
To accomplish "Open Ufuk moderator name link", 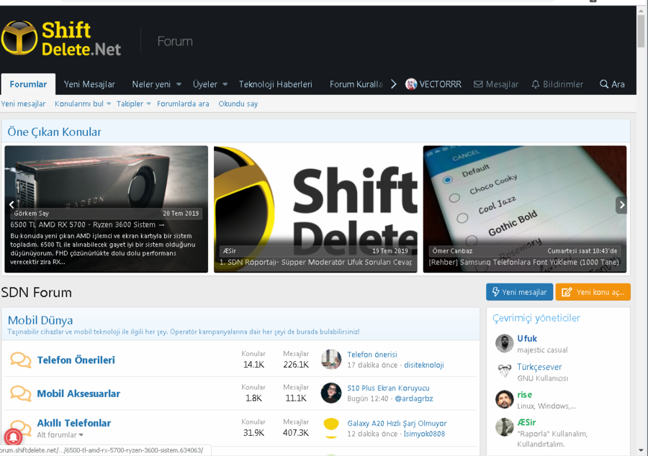I will 527,338.
